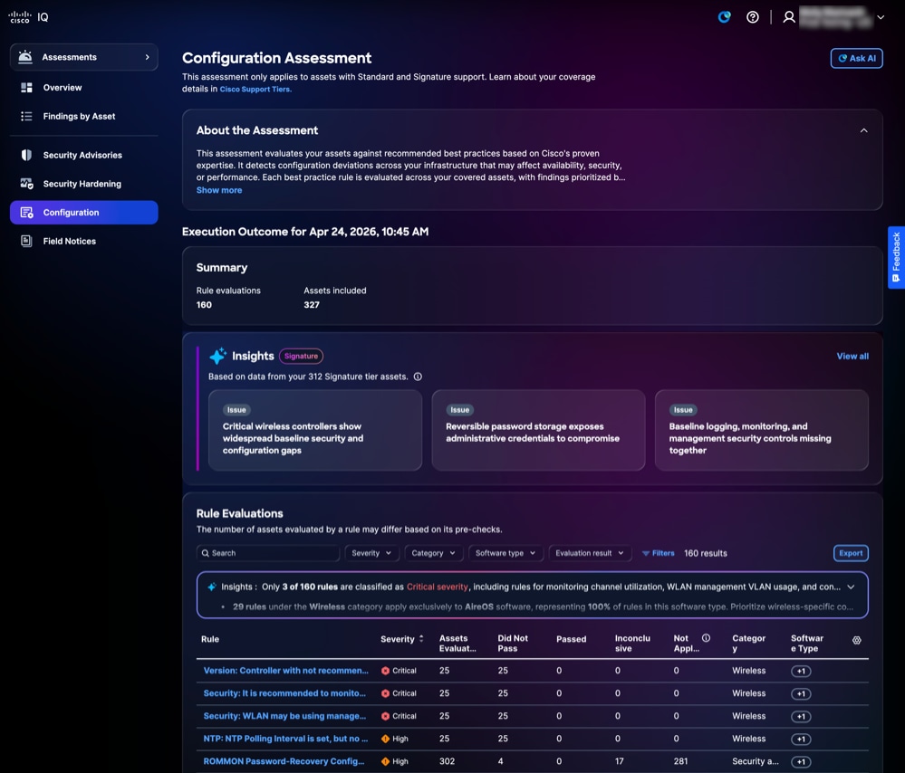Open the Feedback side tab
The image size is (905, 773).
(x=896, y=257)
